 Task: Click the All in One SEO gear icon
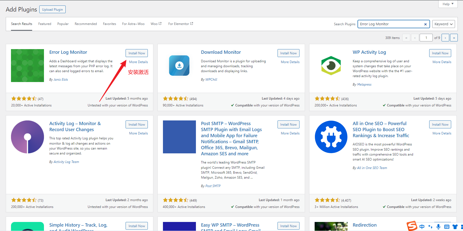(x=331, y=137)
